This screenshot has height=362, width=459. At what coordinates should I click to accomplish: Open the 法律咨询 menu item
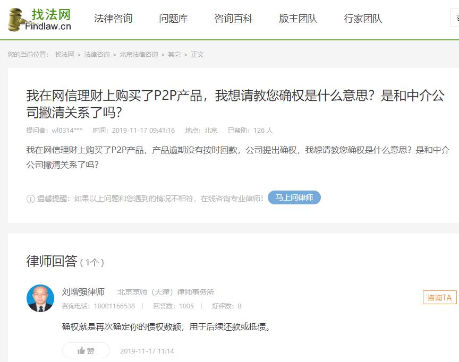point(113,18)
